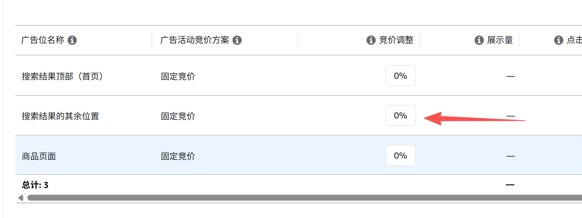Screen dimensions: 582x218
Task: Click info icon before 点击 column
Action: pyautogui.click(x=559, y=40)
